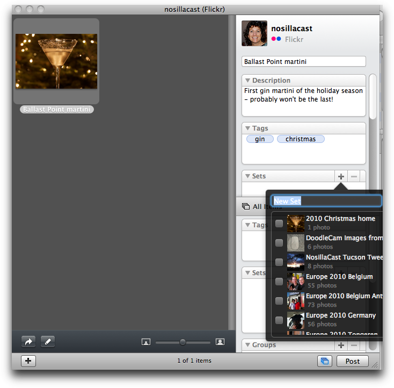The height and width of the screenshot is (388, 394).
Task: Click the pencil edit icon
Action: (x=48, y=342)
